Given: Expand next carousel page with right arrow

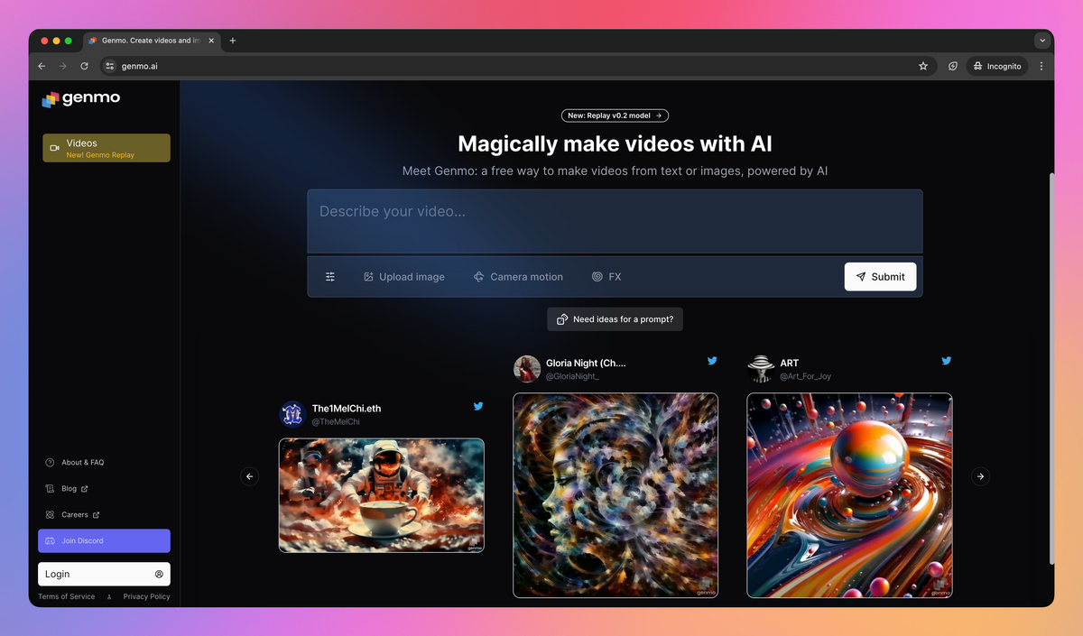Looking at the screenshot, I should click(980, 476).
